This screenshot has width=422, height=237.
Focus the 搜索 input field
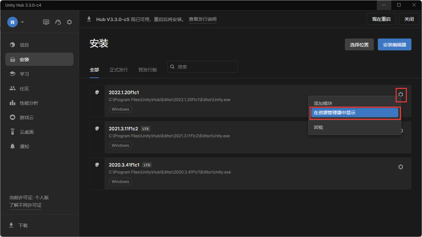pyautogui.click(x=203, y=67)
